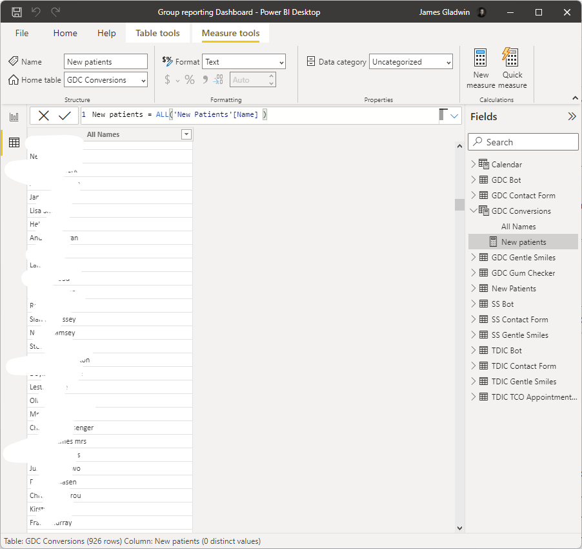
Task: Open the Help ribbon tab
Action: (106, 33)
